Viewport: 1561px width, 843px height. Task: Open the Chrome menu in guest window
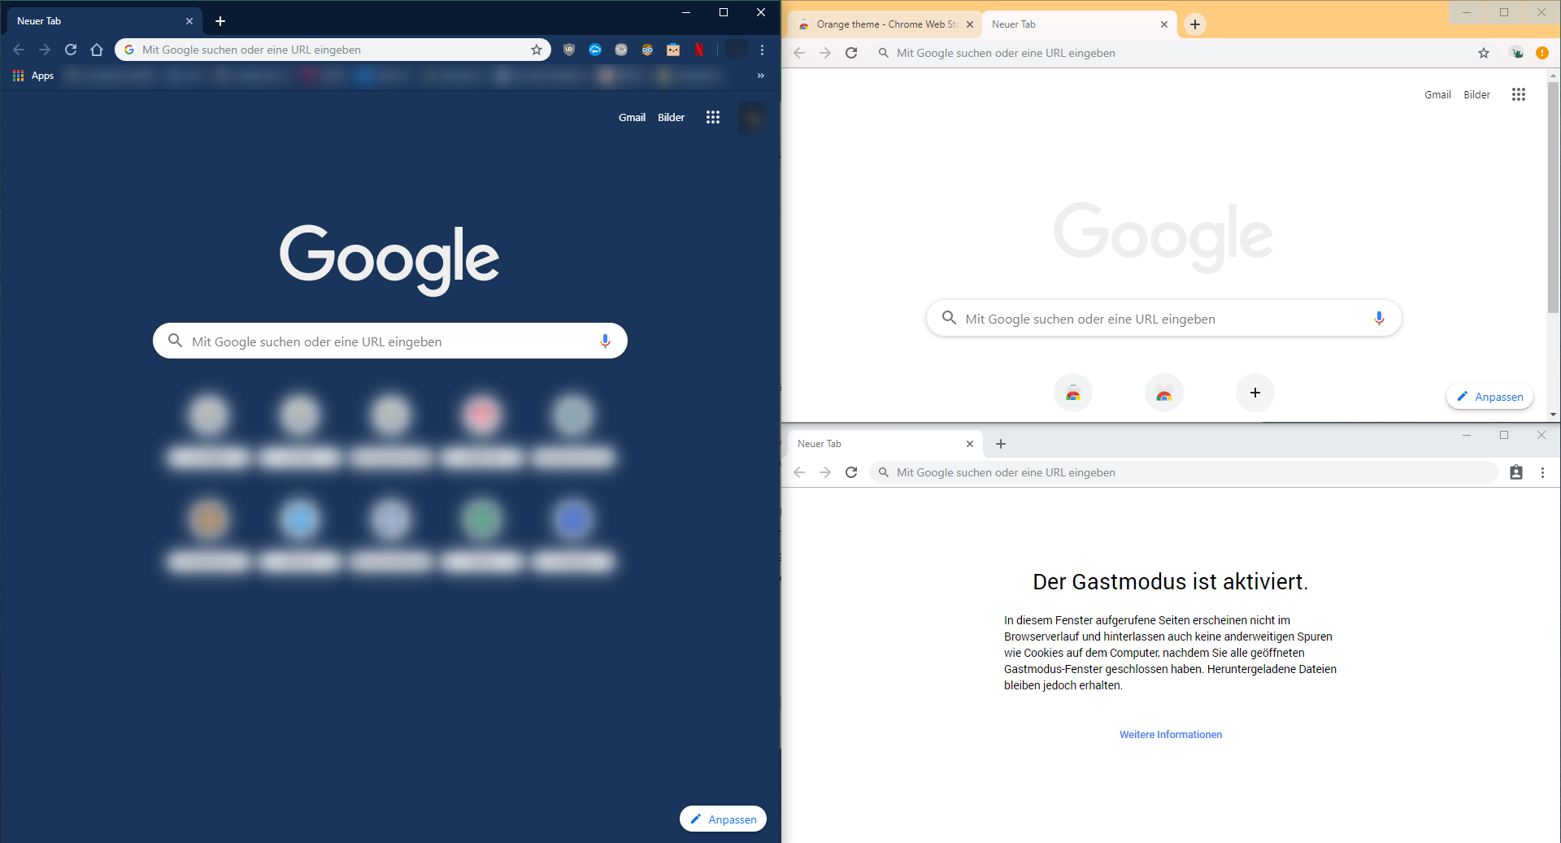click(x=1542, y=472)
